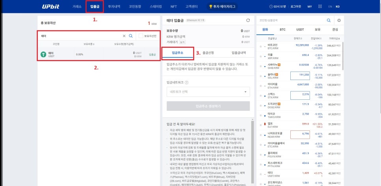Select the BTC market tab
This screenshot has width=381, height=186.
[282, 30]
